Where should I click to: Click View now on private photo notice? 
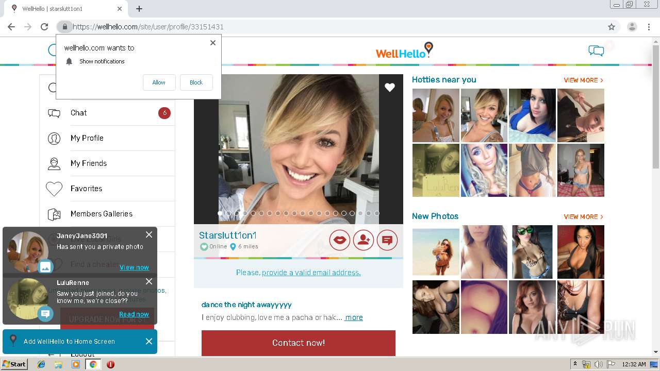(134, 267)
